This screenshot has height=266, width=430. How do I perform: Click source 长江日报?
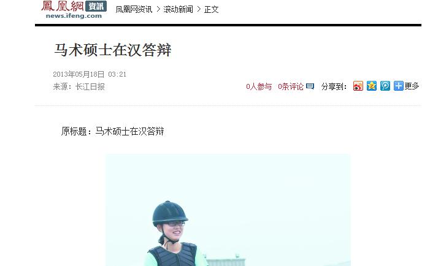90,86
